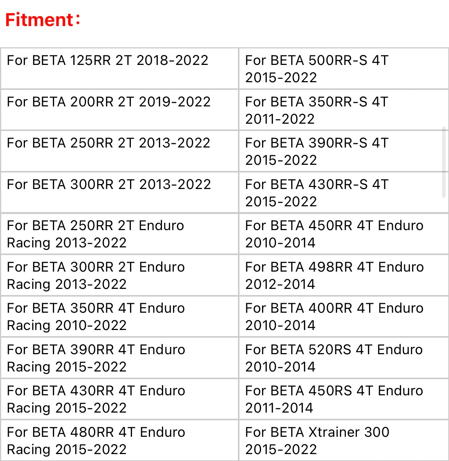
Task: Select the BETA 430RR-S 4T cell
Action: click(344, 192)
